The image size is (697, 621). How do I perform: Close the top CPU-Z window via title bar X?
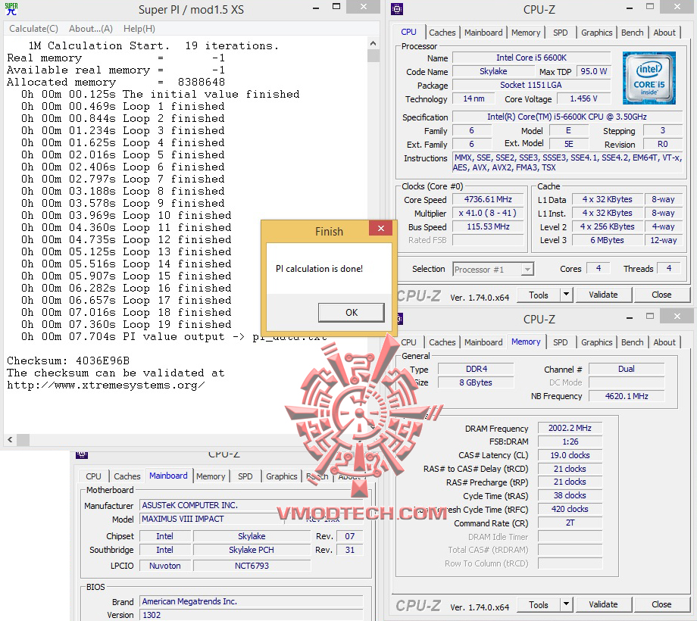[677, 7]
